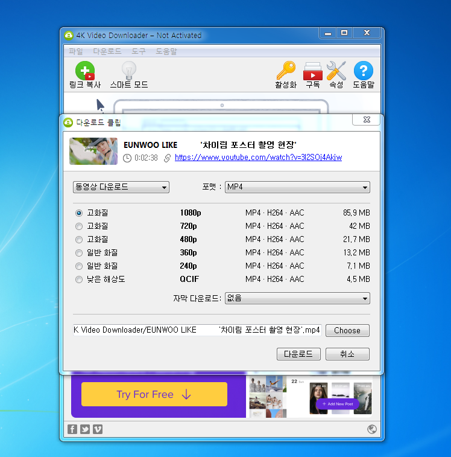451x457 pixels.
Task: Click the 다운로드 button in the dialog
Action: [298, 354]
